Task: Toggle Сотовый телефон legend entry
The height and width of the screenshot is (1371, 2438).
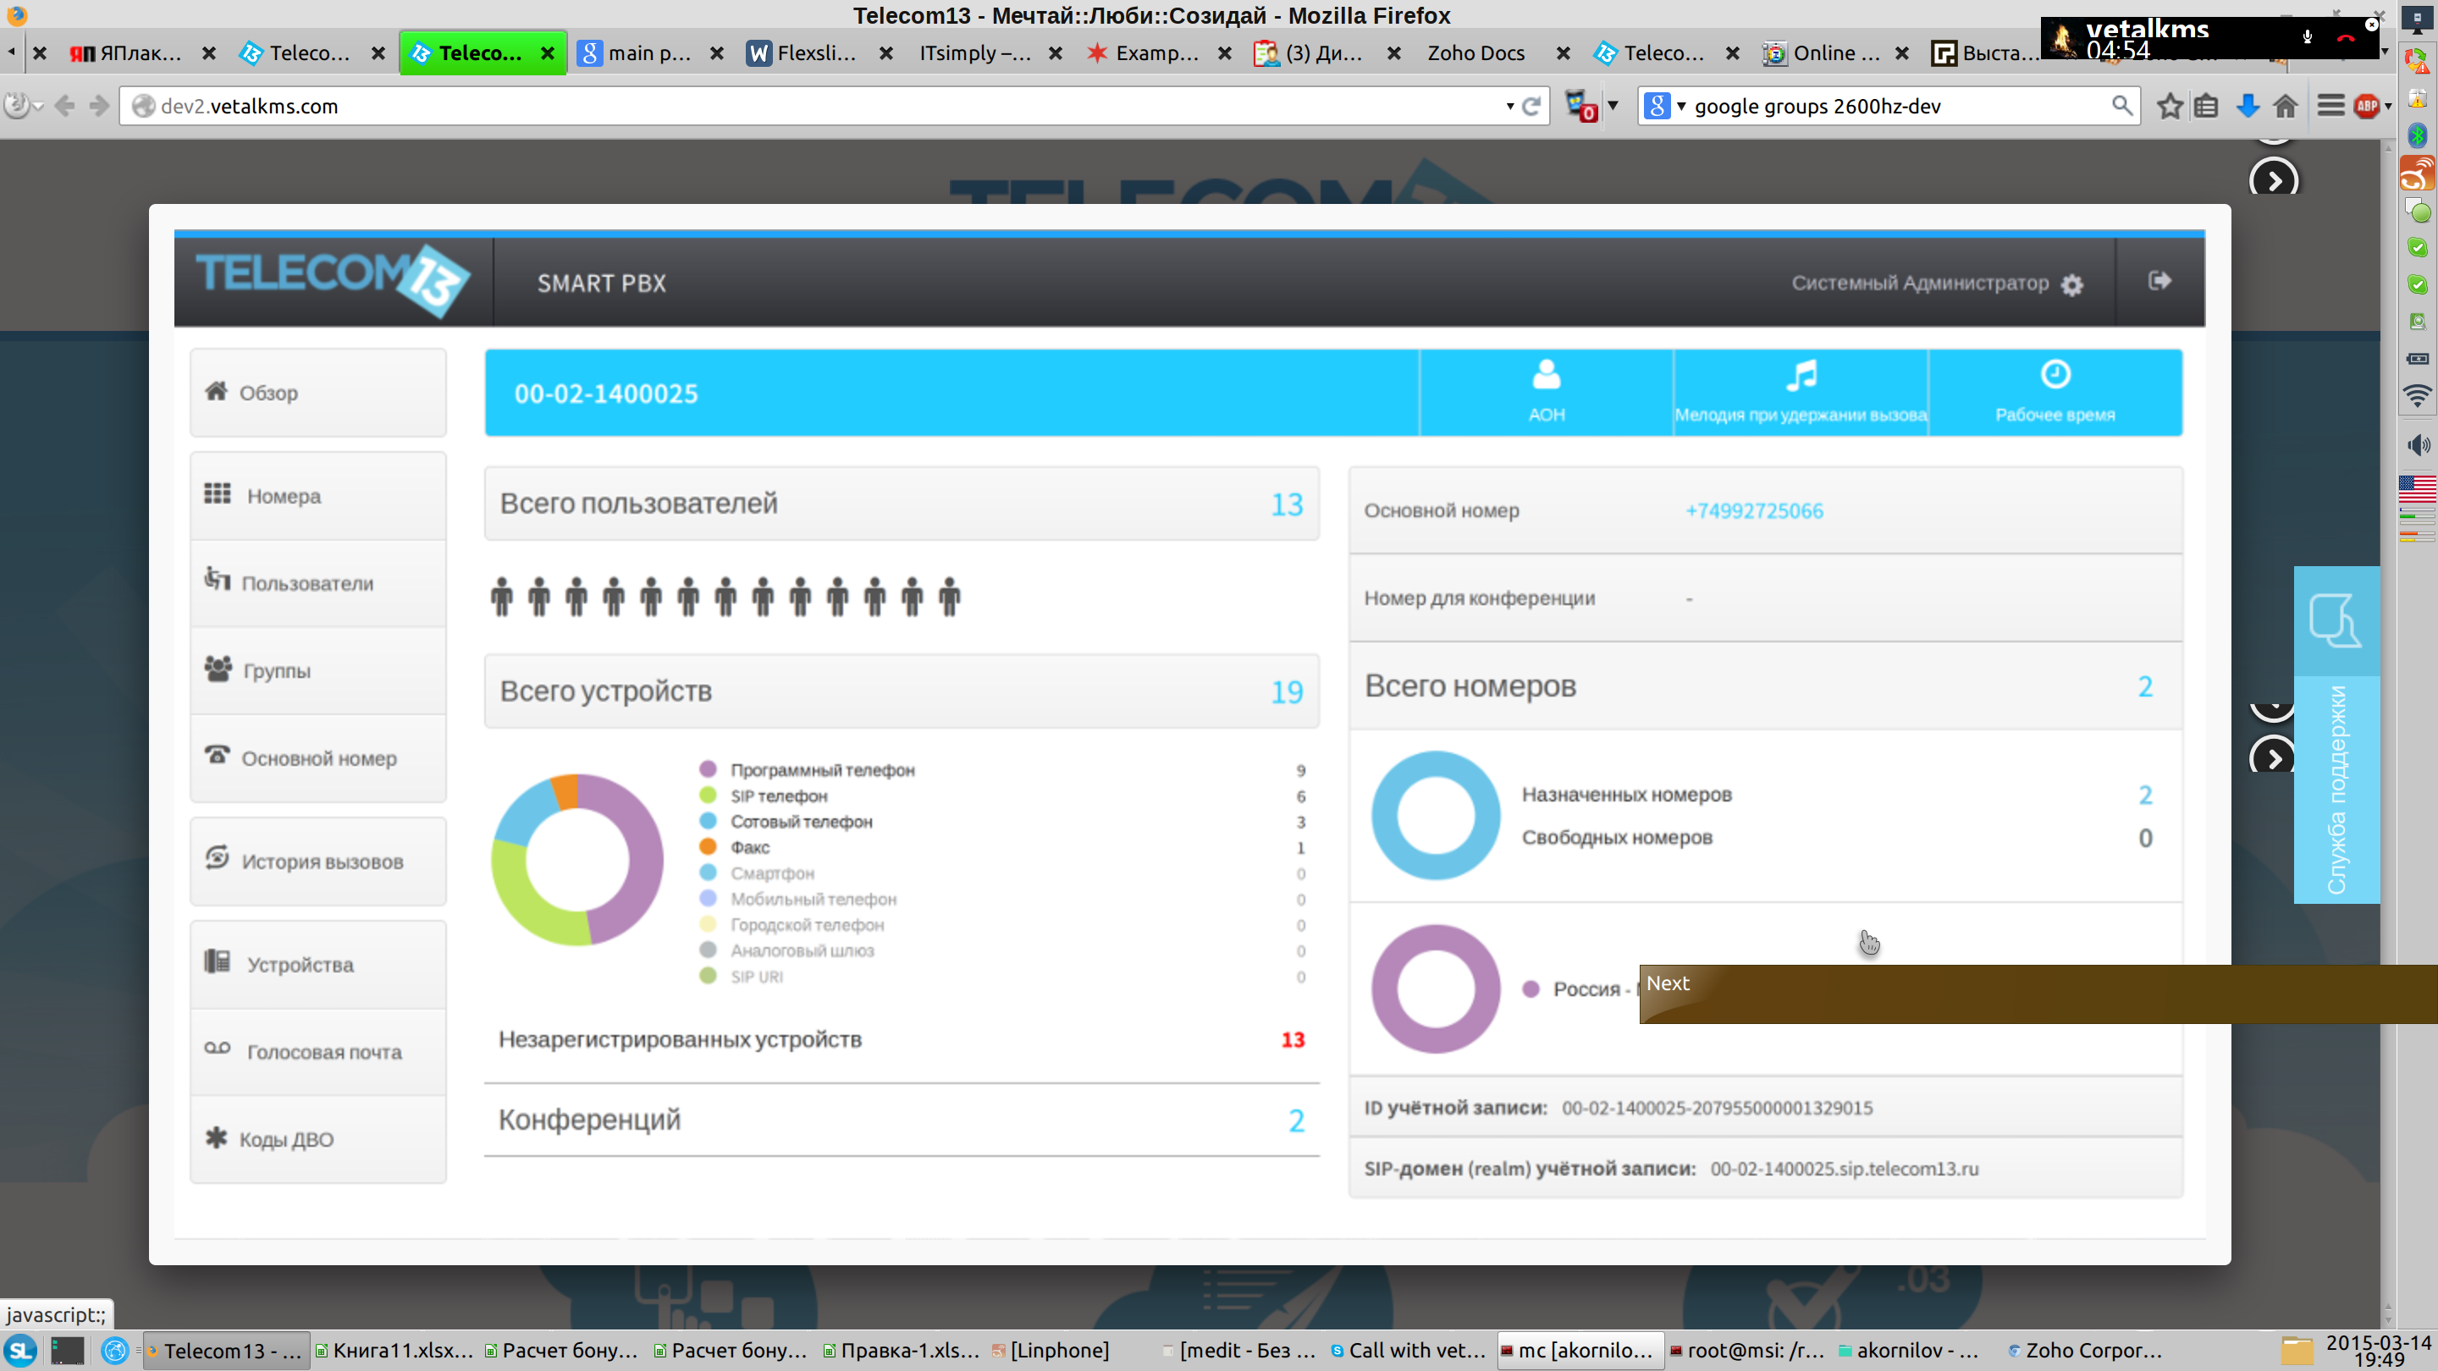Action: tap(786, 821)
